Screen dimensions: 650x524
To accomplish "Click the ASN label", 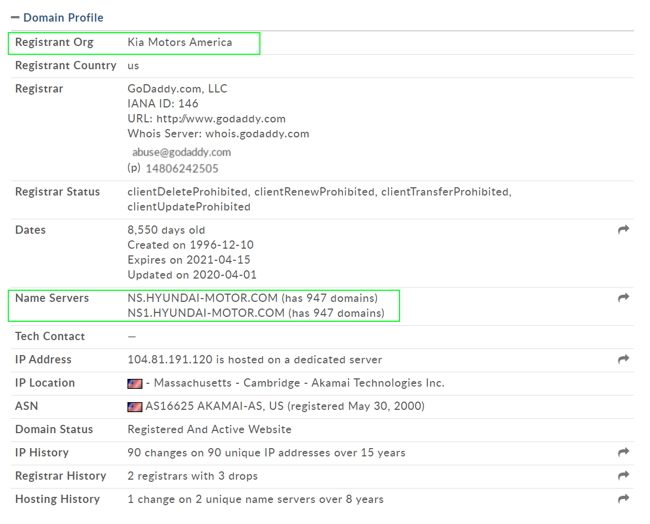I will 27,406.
